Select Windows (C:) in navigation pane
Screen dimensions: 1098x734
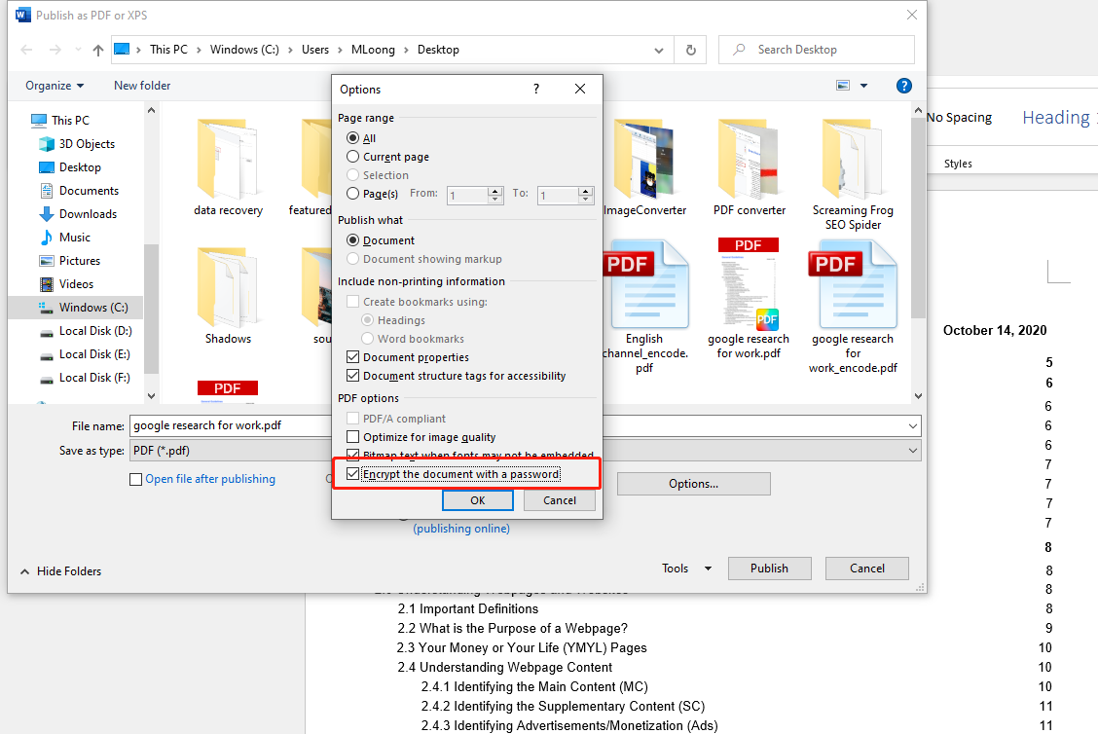coord(76,308)
